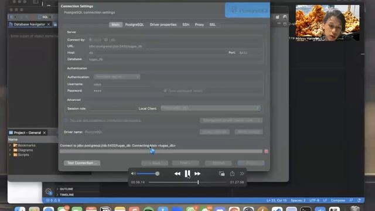The height and width of the screenshot is (211, 375).
Task: Toggle the save password checkbox
Action: point(165,91)
